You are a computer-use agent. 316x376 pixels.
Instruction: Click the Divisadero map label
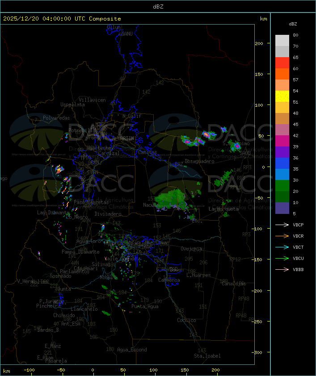pyautogui.click(x=108, y=213)
